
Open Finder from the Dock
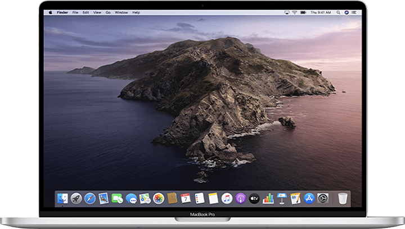(62, 199)
